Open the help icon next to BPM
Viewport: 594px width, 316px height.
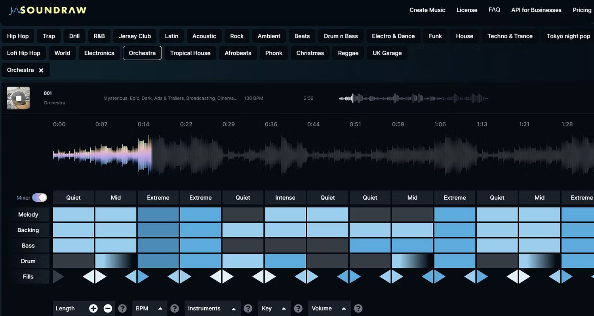tap(175, 308)
